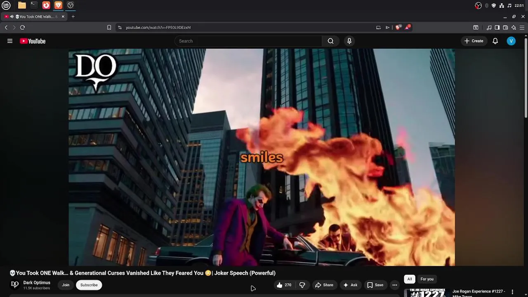Screen dimensions: 528x297
Task: Bookmark this page
Action: coord(109,27)
